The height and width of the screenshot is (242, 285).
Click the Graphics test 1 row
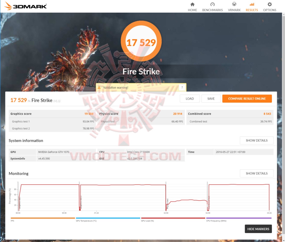point(52,121)
